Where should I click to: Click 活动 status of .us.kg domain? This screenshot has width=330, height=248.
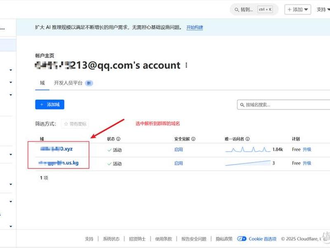click(115, 164)
